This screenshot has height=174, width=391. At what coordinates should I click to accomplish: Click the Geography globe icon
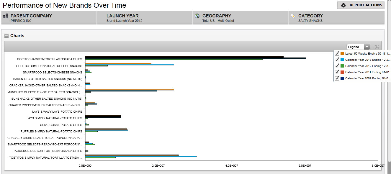tap(197, 16)
